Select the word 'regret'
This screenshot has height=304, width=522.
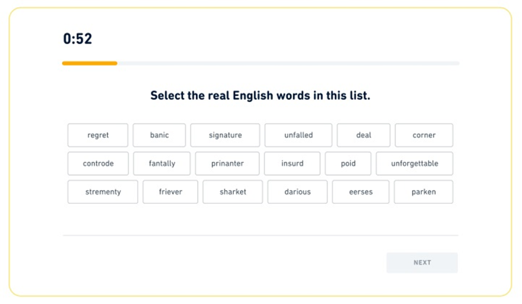click(x=98, y=135)
